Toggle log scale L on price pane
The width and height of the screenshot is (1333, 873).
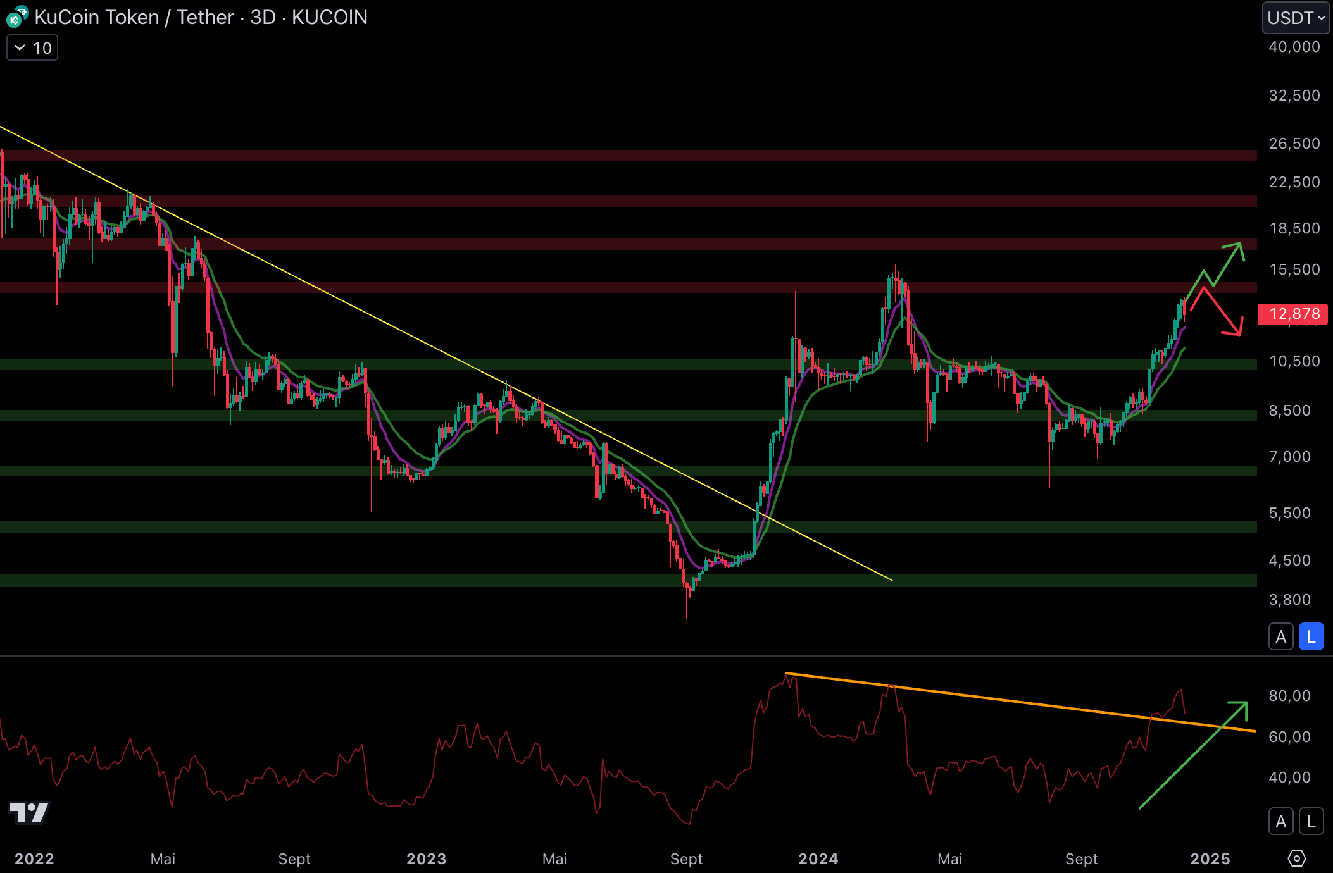click(1311, 636)
